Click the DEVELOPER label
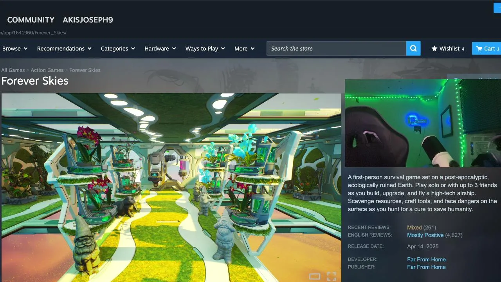This screenshot has height=282, width=501. tap(362, 259)
